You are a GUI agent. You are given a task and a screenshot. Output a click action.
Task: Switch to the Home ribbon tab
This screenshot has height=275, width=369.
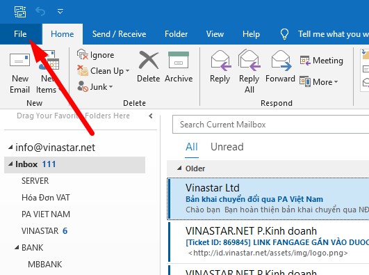click(63, 34)
